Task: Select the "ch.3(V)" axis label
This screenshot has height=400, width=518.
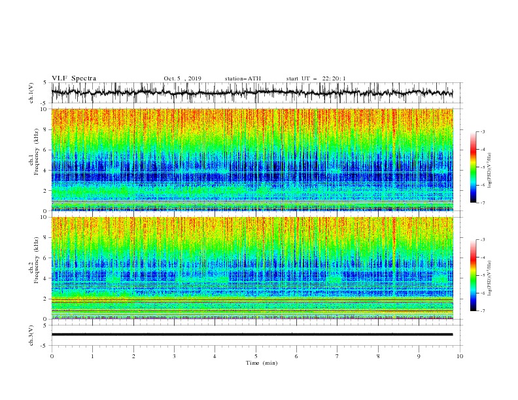Action: [31, 335]
